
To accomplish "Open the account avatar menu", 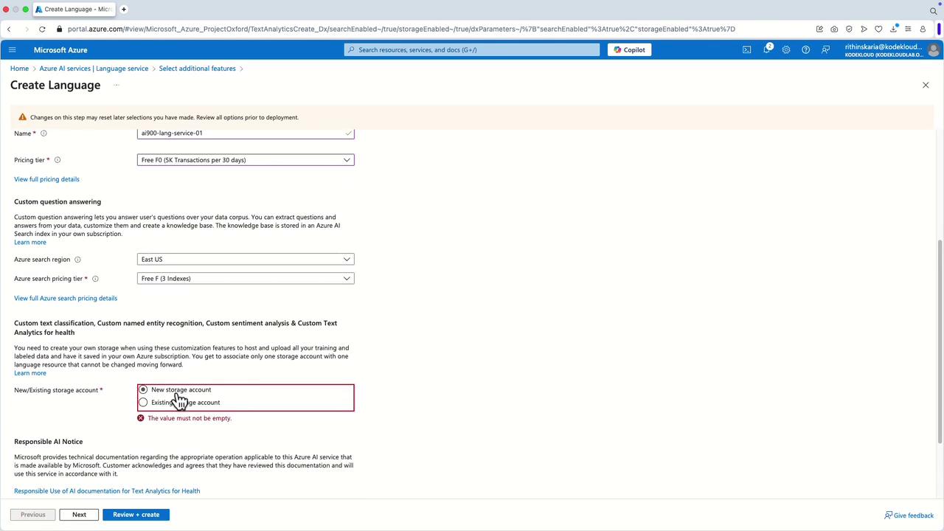I will pyautogui.click(x=933, y=50).
